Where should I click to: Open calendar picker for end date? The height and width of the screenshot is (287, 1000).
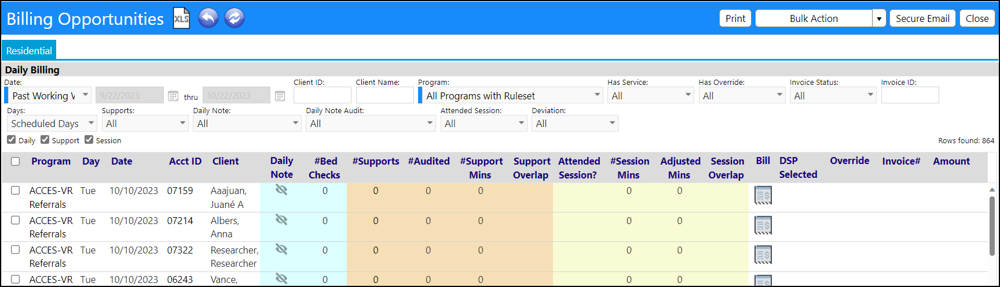click(280, 96)
